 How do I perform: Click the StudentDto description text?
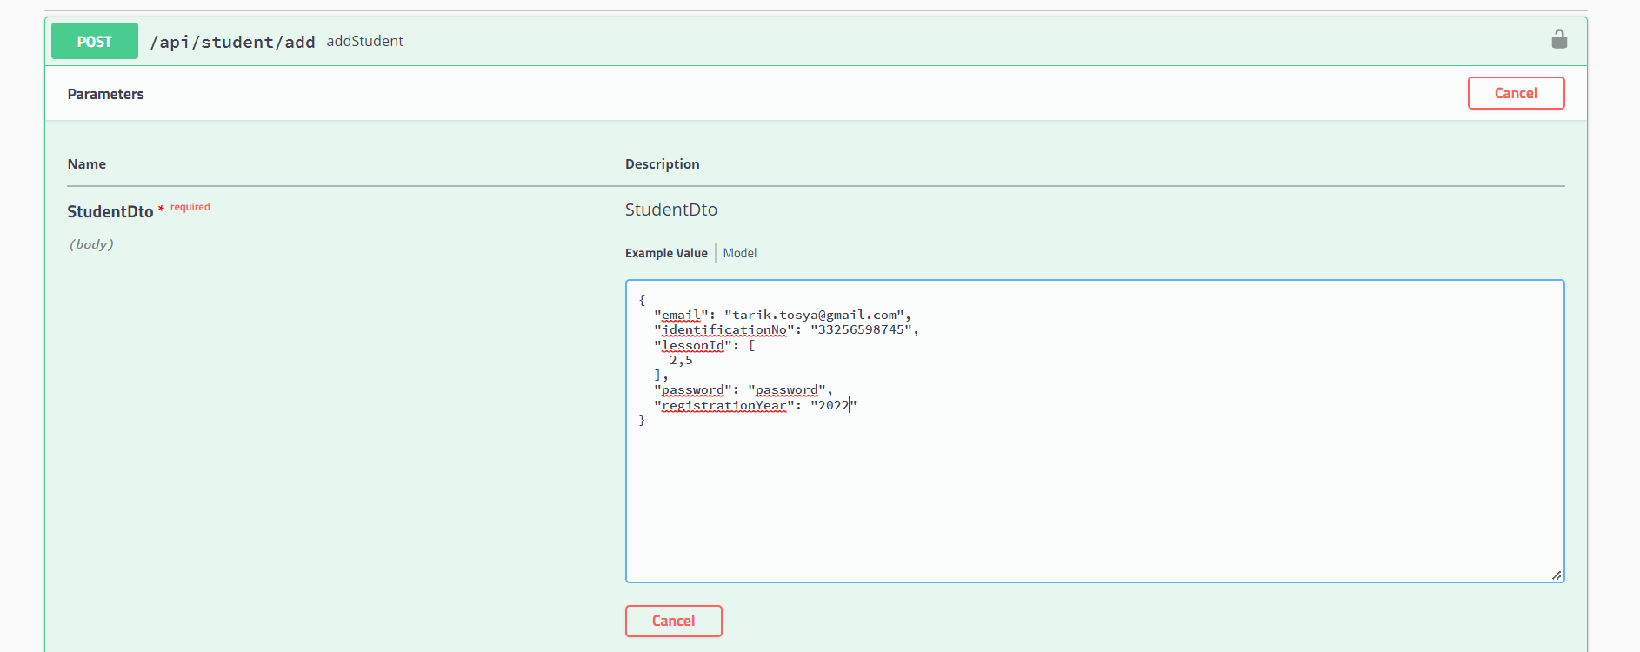coord(671,210)
